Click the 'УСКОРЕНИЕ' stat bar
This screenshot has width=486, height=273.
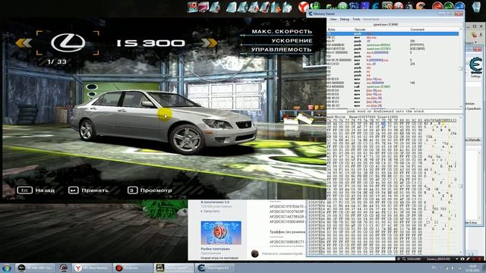276,42
